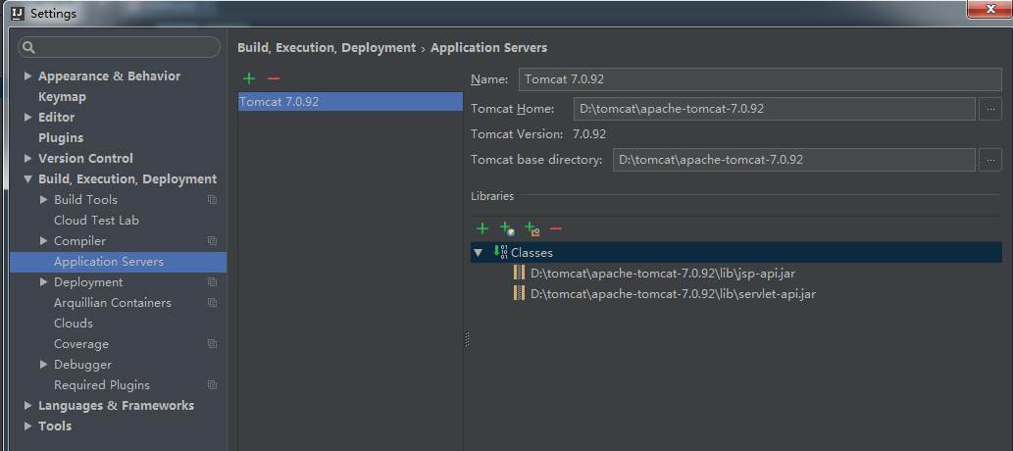The image size is (1013, 451).
Task: Expand Version Control section
Action: click(x=27, y=158)
